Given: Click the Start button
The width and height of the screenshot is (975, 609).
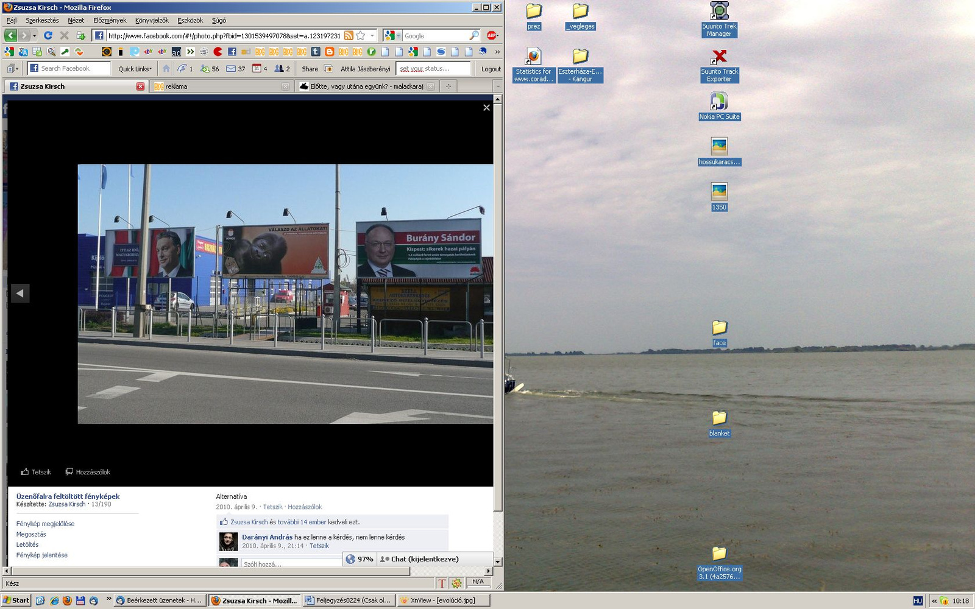Looking at the screenshot, I should [16, 600].
